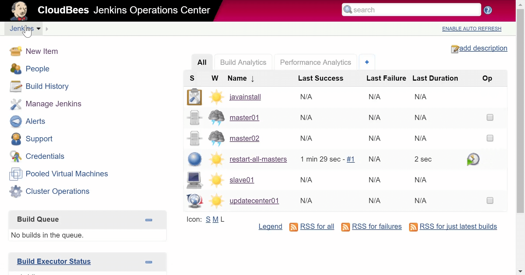Collapse the Build Queue panel
This screenshot has height=275, width=525.
[x=149, y=220]
